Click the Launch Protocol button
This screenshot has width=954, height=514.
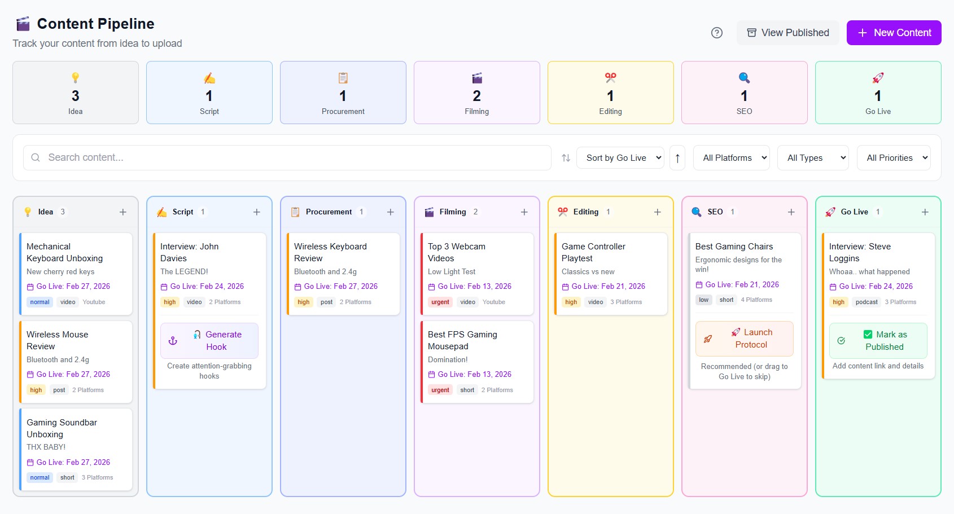click(744, 339)
